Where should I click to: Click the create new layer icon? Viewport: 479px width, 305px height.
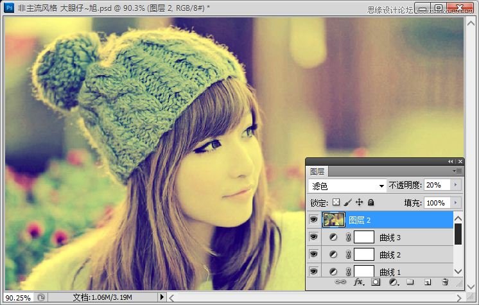point(427,282)
